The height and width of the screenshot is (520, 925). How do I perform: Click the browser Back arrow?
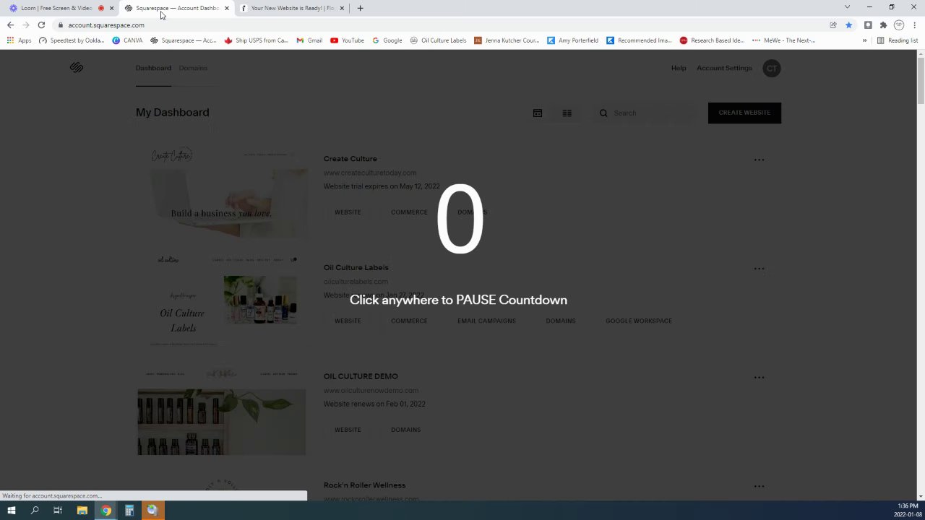pyautogui.click(x=10, y=25)
